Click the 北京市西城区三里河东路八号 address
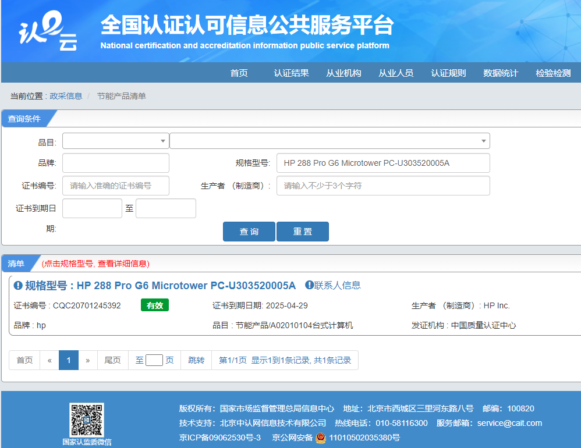Screen dimensions: 581x448 pos(420,409)
